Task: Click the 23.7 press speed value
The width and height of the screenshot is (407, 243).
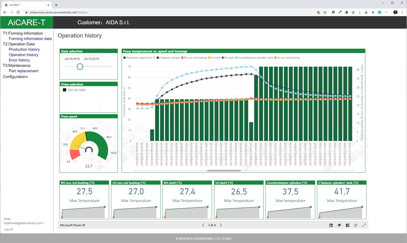Action: pos(89,166)
